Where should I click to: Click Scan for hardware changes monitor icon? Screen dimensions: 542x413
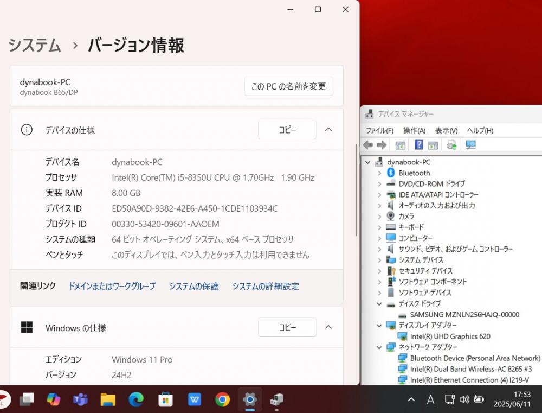(x=470, y=145)
